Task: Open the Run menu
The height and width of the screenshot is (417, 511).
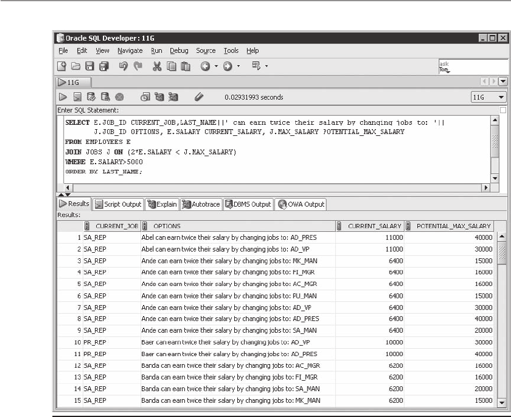Action: [157, 51]
